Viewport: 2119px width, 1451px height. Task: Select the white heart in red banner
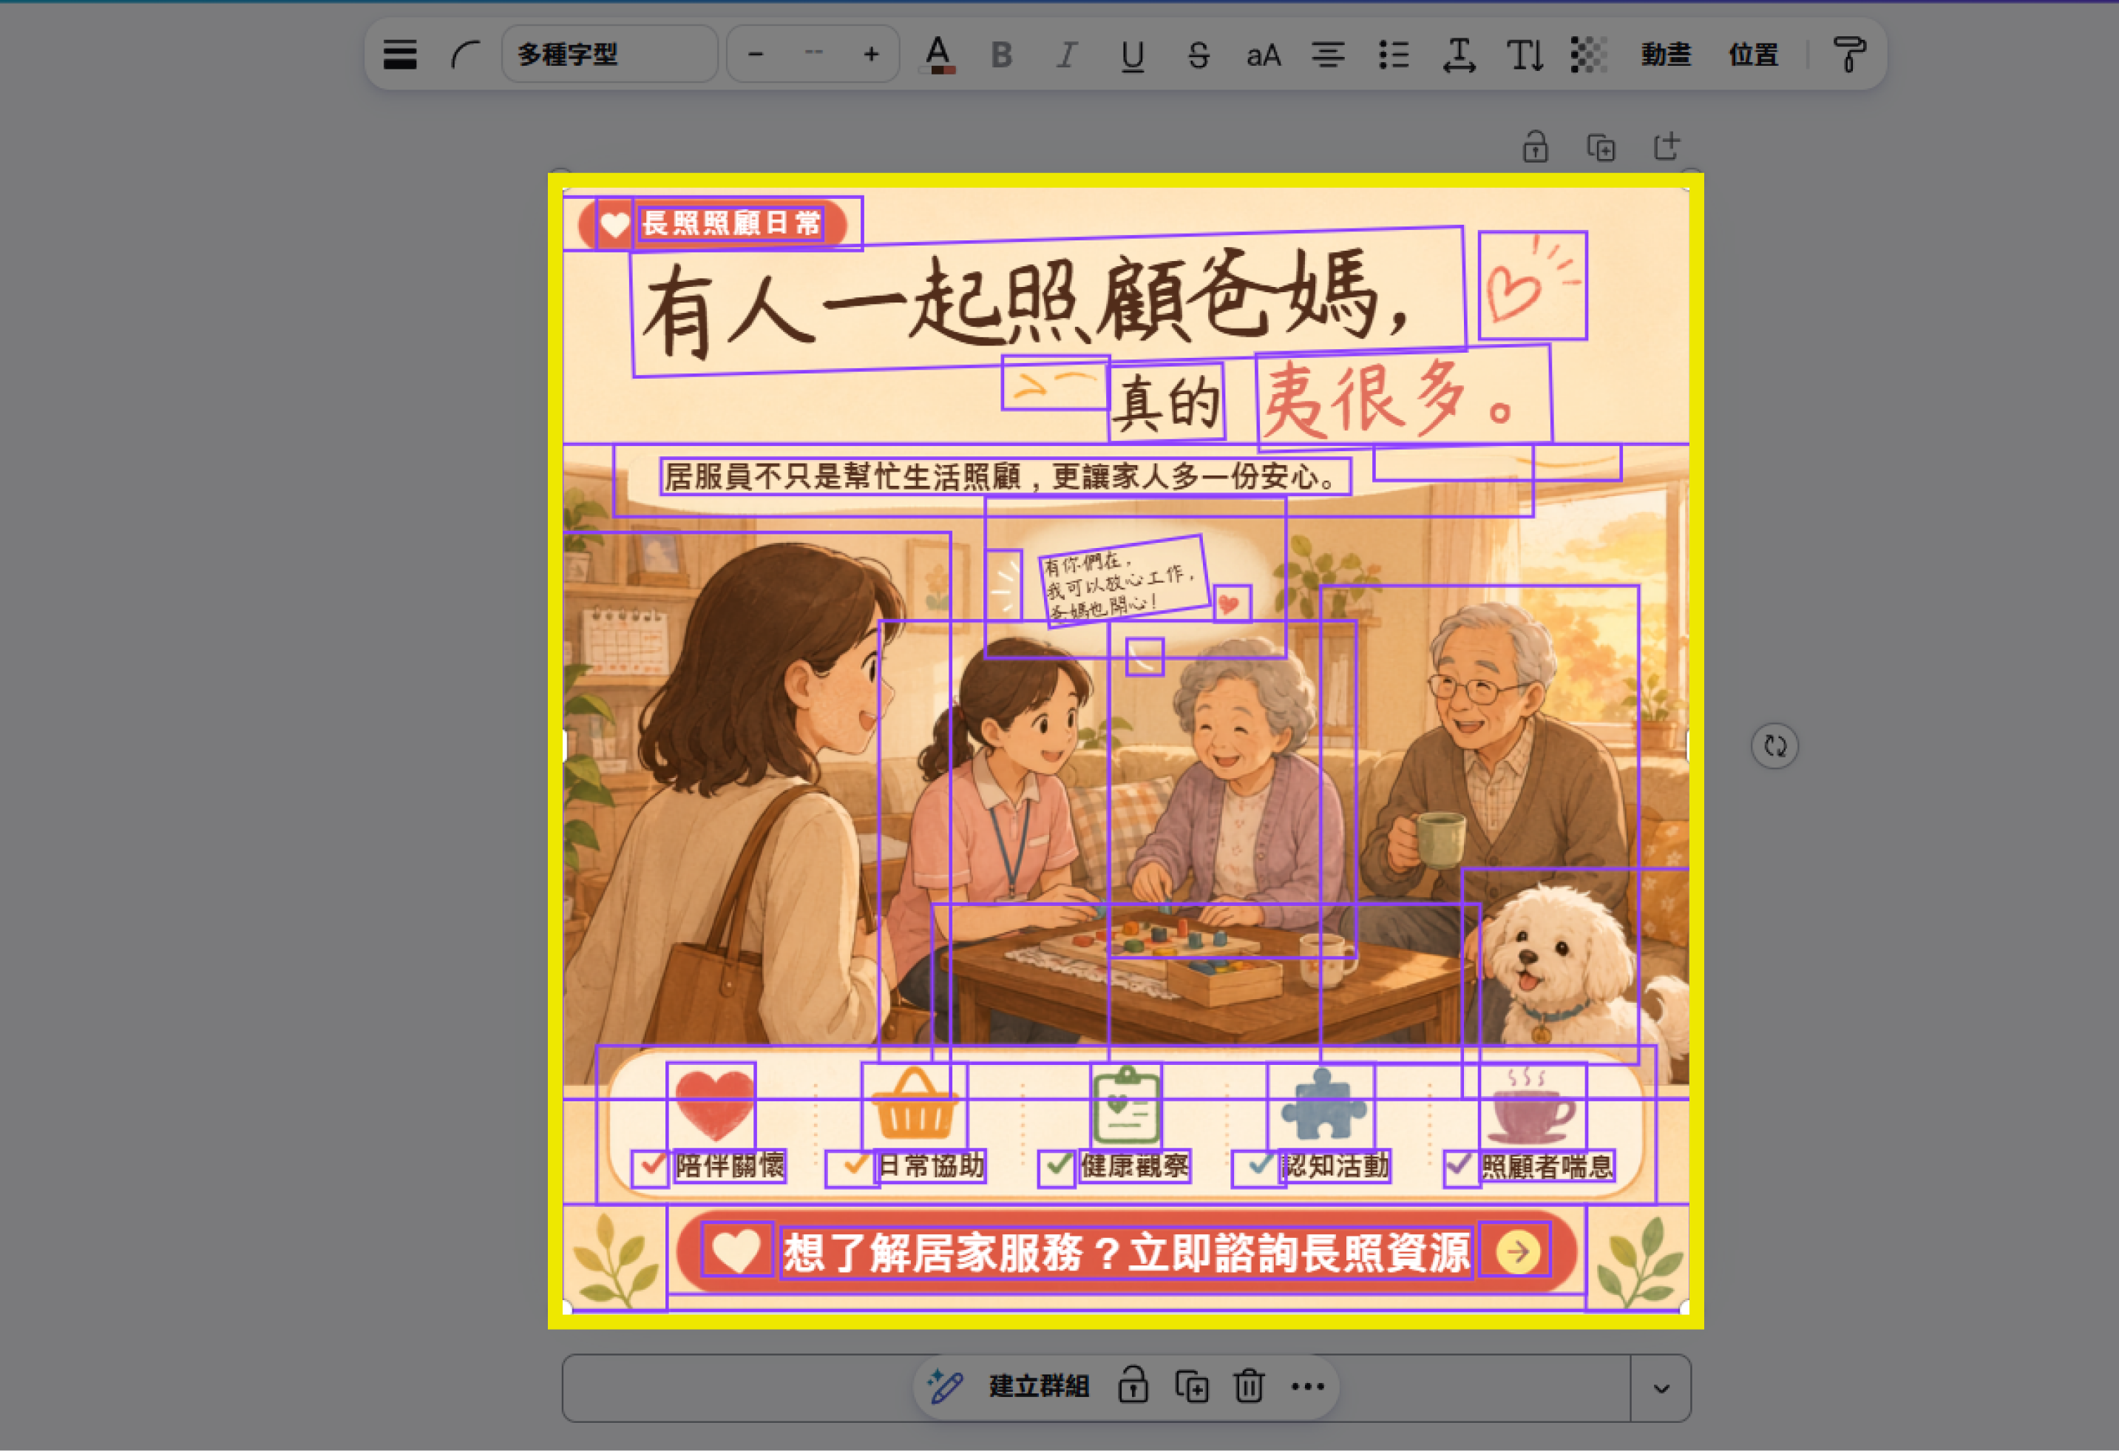[736, 1249]
